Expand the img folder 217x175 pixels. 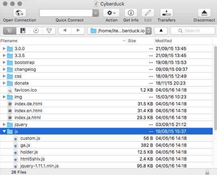pos(4,97)
